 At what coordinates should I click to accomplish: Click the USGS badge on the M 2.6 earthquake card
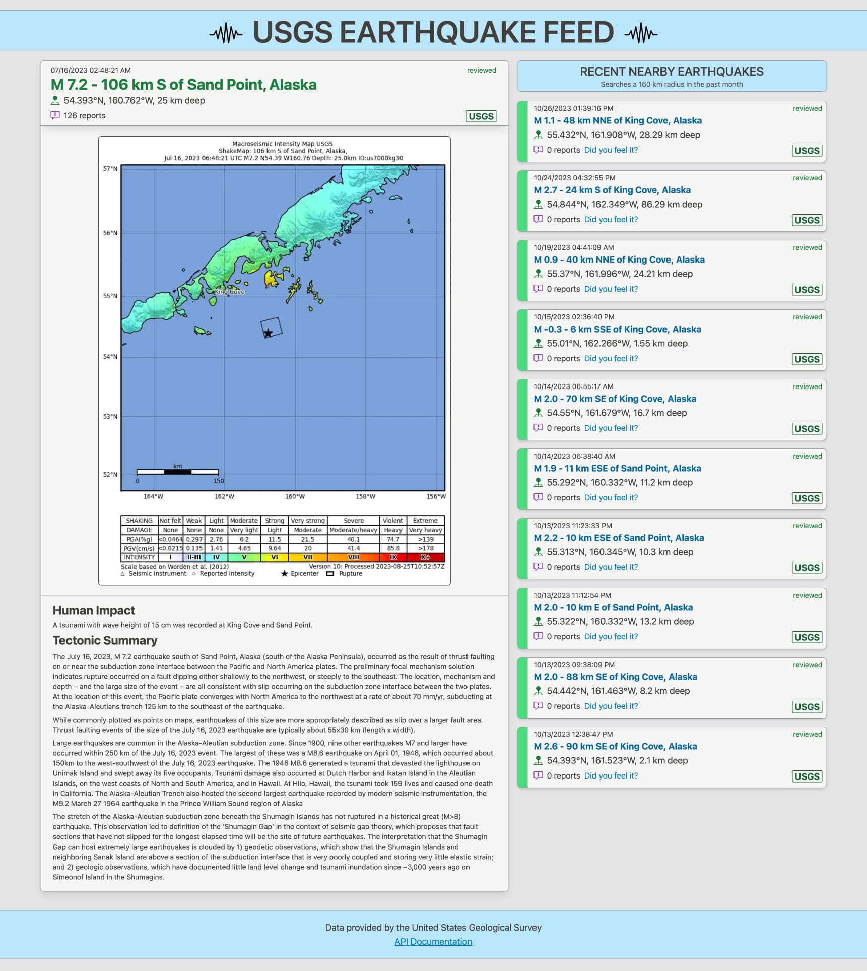coord(807,776)
